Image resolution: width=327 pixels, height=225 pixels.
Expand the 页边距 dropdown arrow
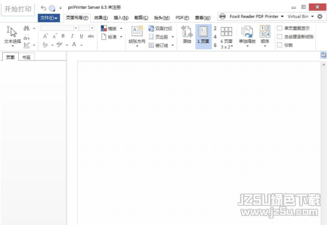point(173,37)
